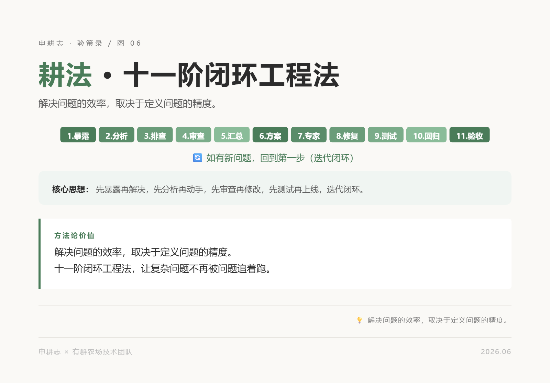Select the 6.方案 step pill
This screenshot has width=550, height=383.
[x=271, y=135]
